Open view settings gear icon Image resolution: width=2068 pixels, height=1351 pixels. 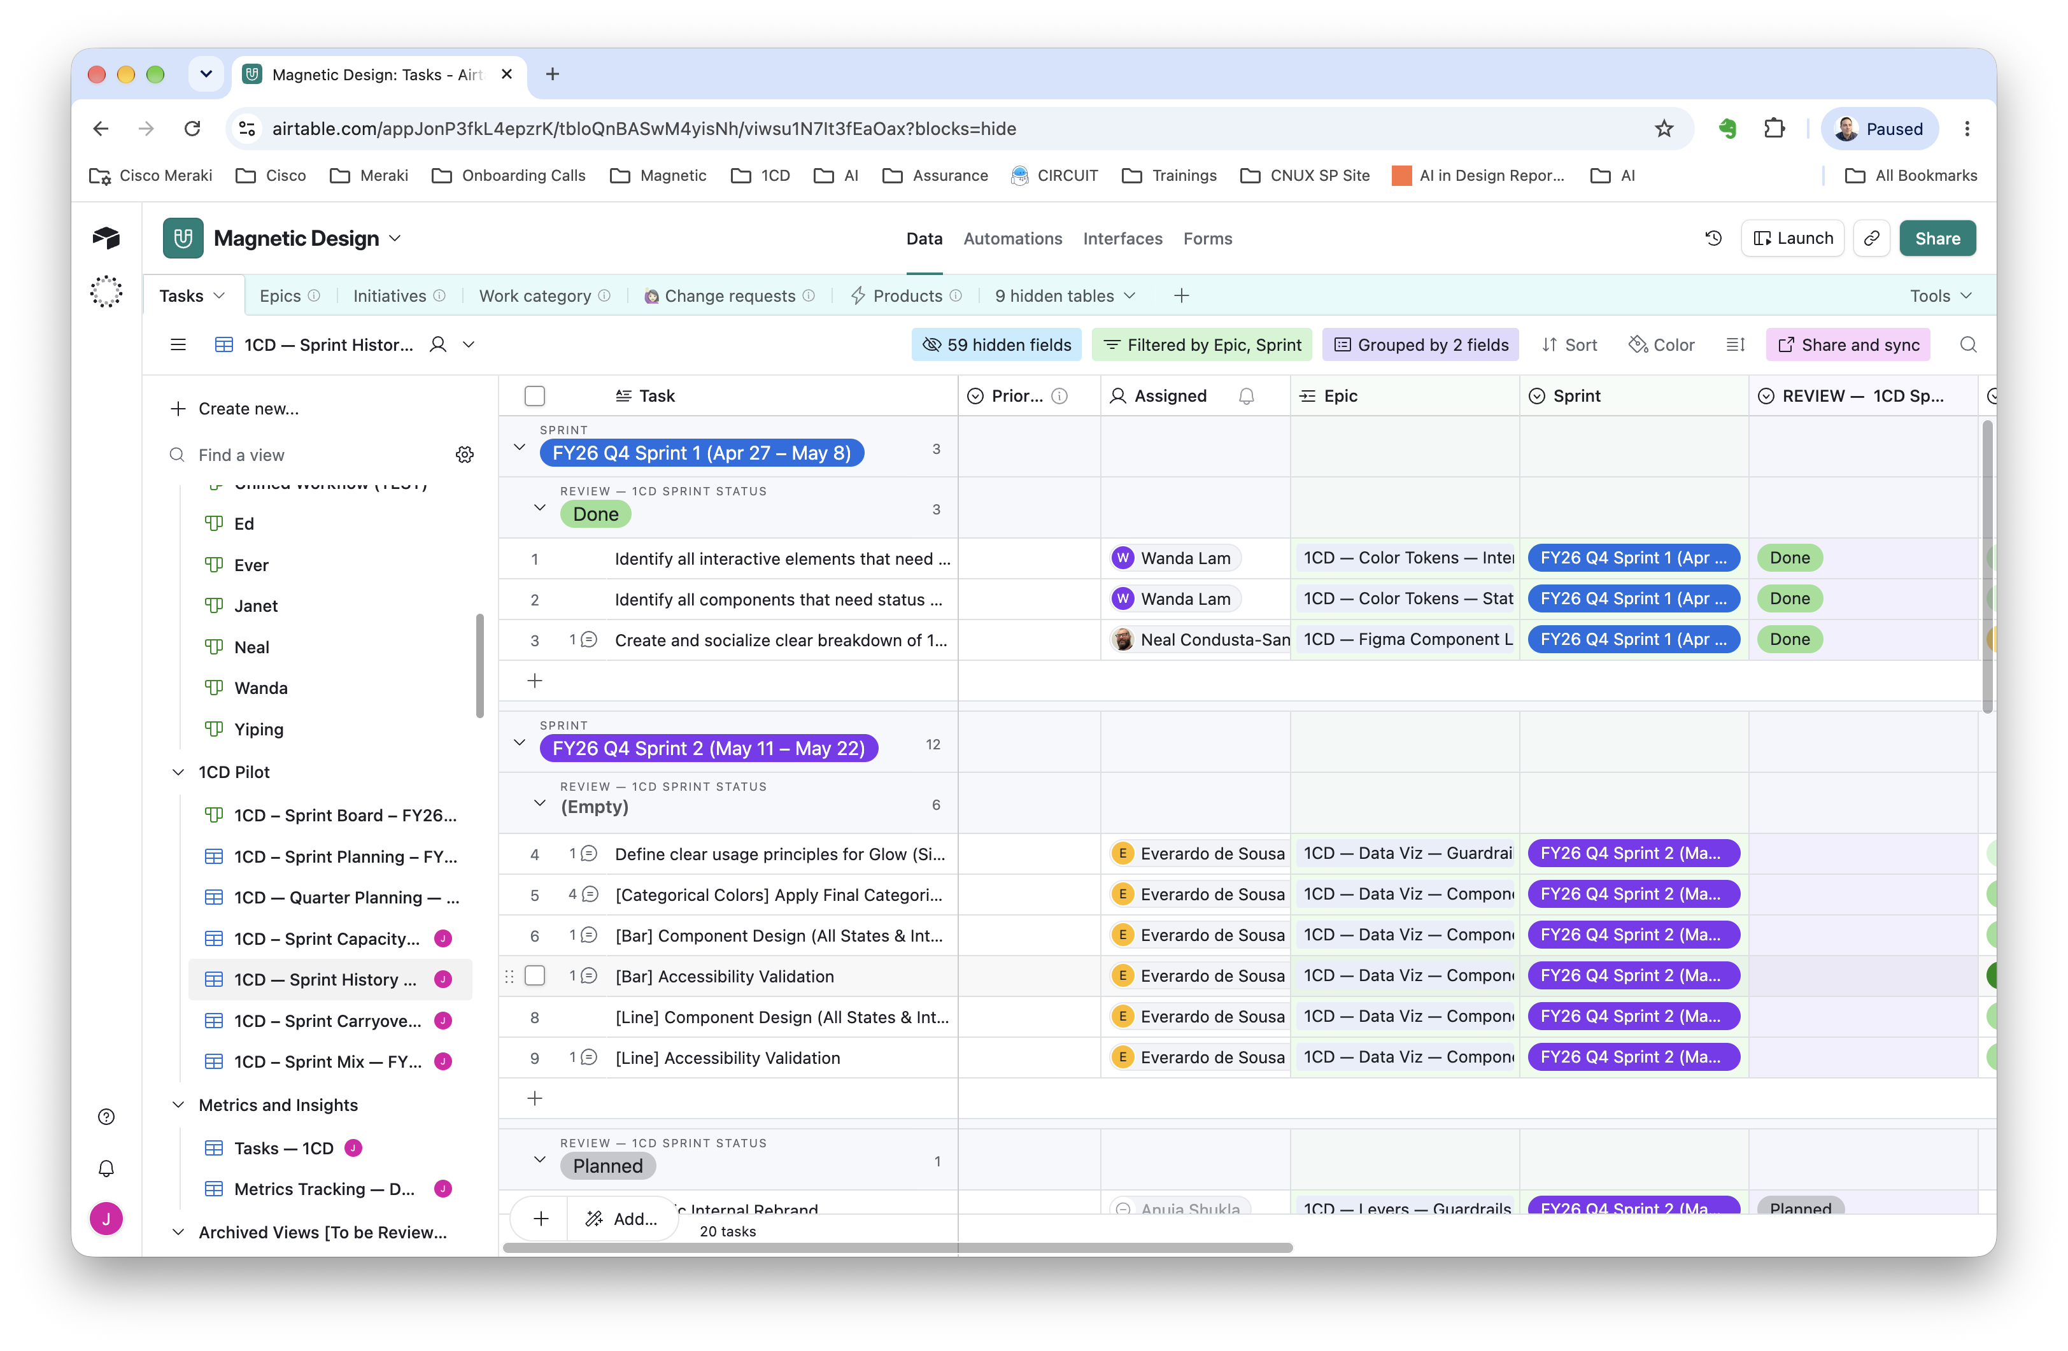465,455
